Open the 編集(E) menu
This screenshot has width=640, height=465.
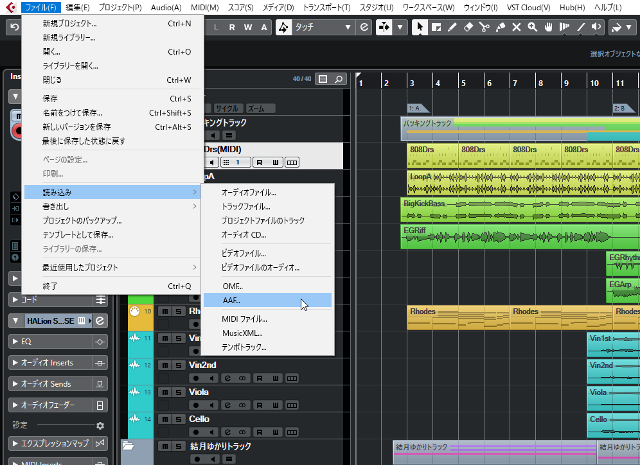click(x=78, y=7)
